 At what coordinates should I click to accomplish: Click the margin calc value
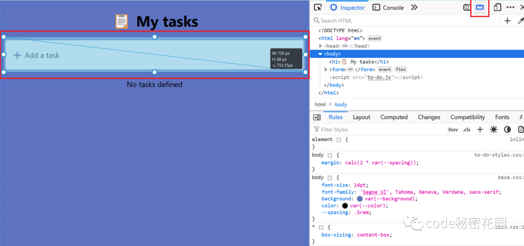click(381, 163)
